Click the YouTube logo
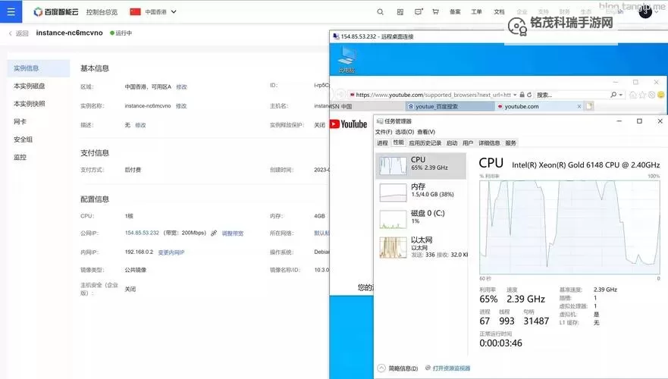 (348, 124)
